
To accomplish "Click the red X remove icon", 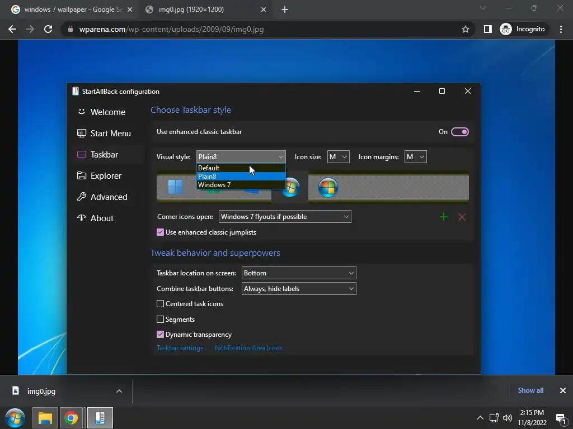I will 462,217.
